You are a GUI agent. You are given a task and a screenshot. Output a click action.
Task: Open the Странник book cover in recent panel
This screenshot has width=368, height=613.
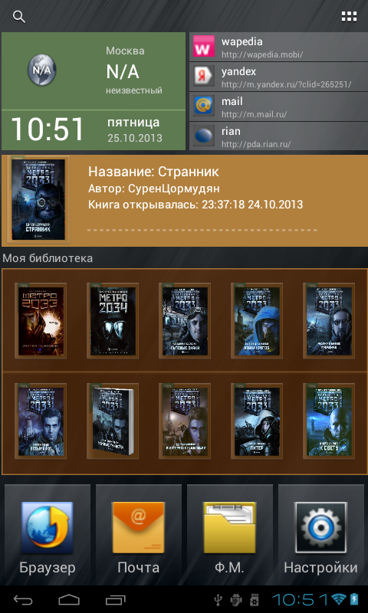38,199
